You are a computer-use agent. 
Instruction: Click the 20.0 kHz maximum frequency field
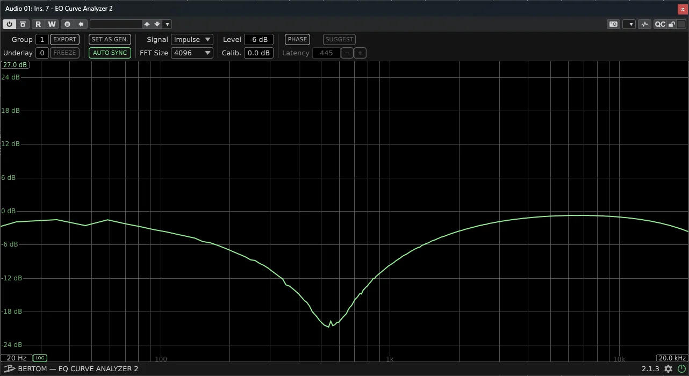point(672,358)
